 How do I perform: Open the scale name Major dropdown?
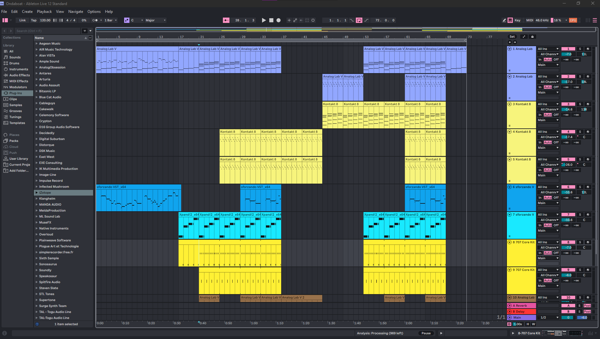155,20
